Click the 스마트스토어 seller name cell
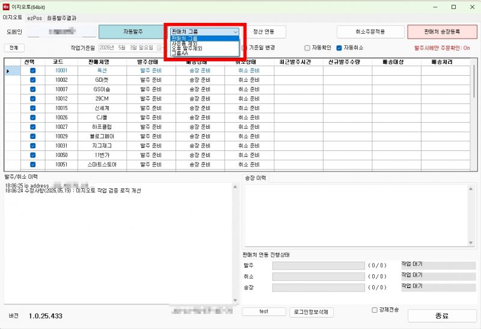Viewport: 481px width, 329px height. [x=102, y=165]
